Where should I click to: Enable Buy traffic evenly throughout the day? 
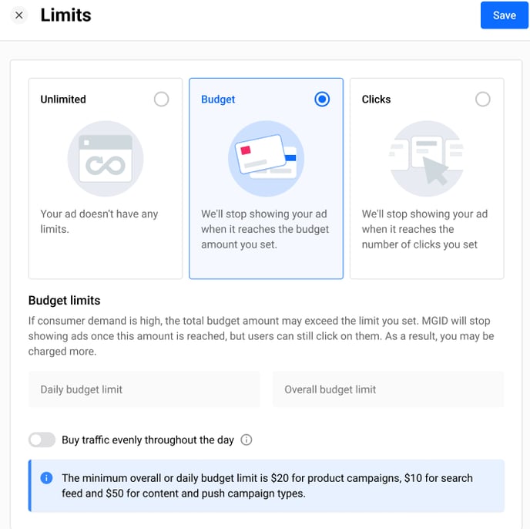coord(42,440)
